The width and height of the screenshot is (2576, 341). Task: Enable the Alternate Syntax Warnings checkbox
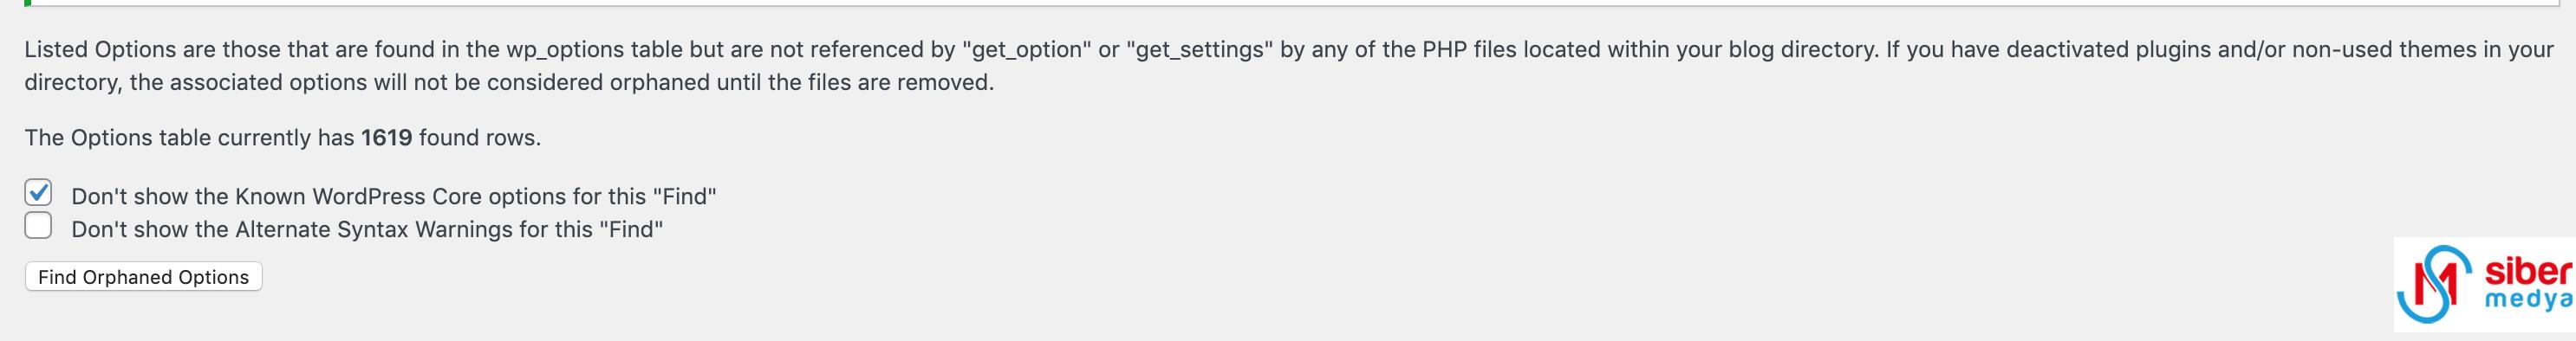click(x=38, y=227)
